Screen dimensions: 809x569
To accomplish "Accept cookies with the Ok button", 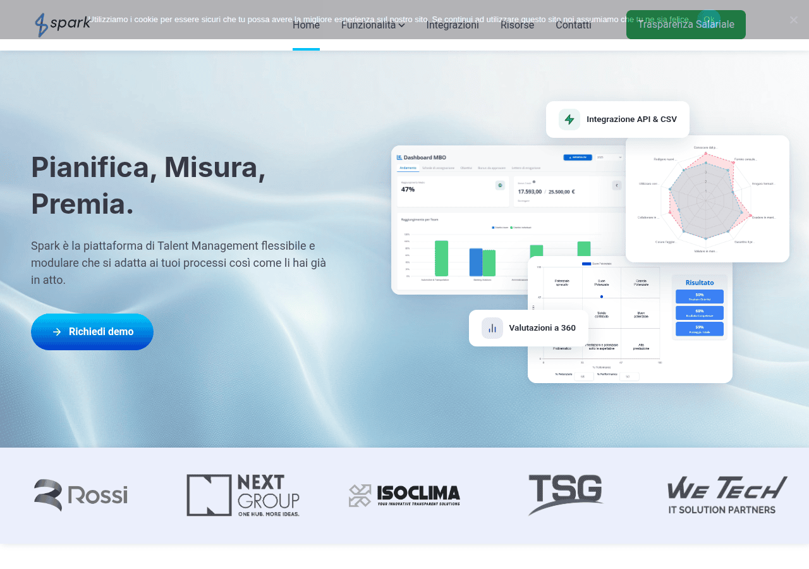I will tap(709, 20).
